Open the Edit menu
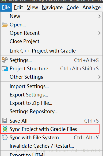103x156 pixels. click(x=18, y=8)
